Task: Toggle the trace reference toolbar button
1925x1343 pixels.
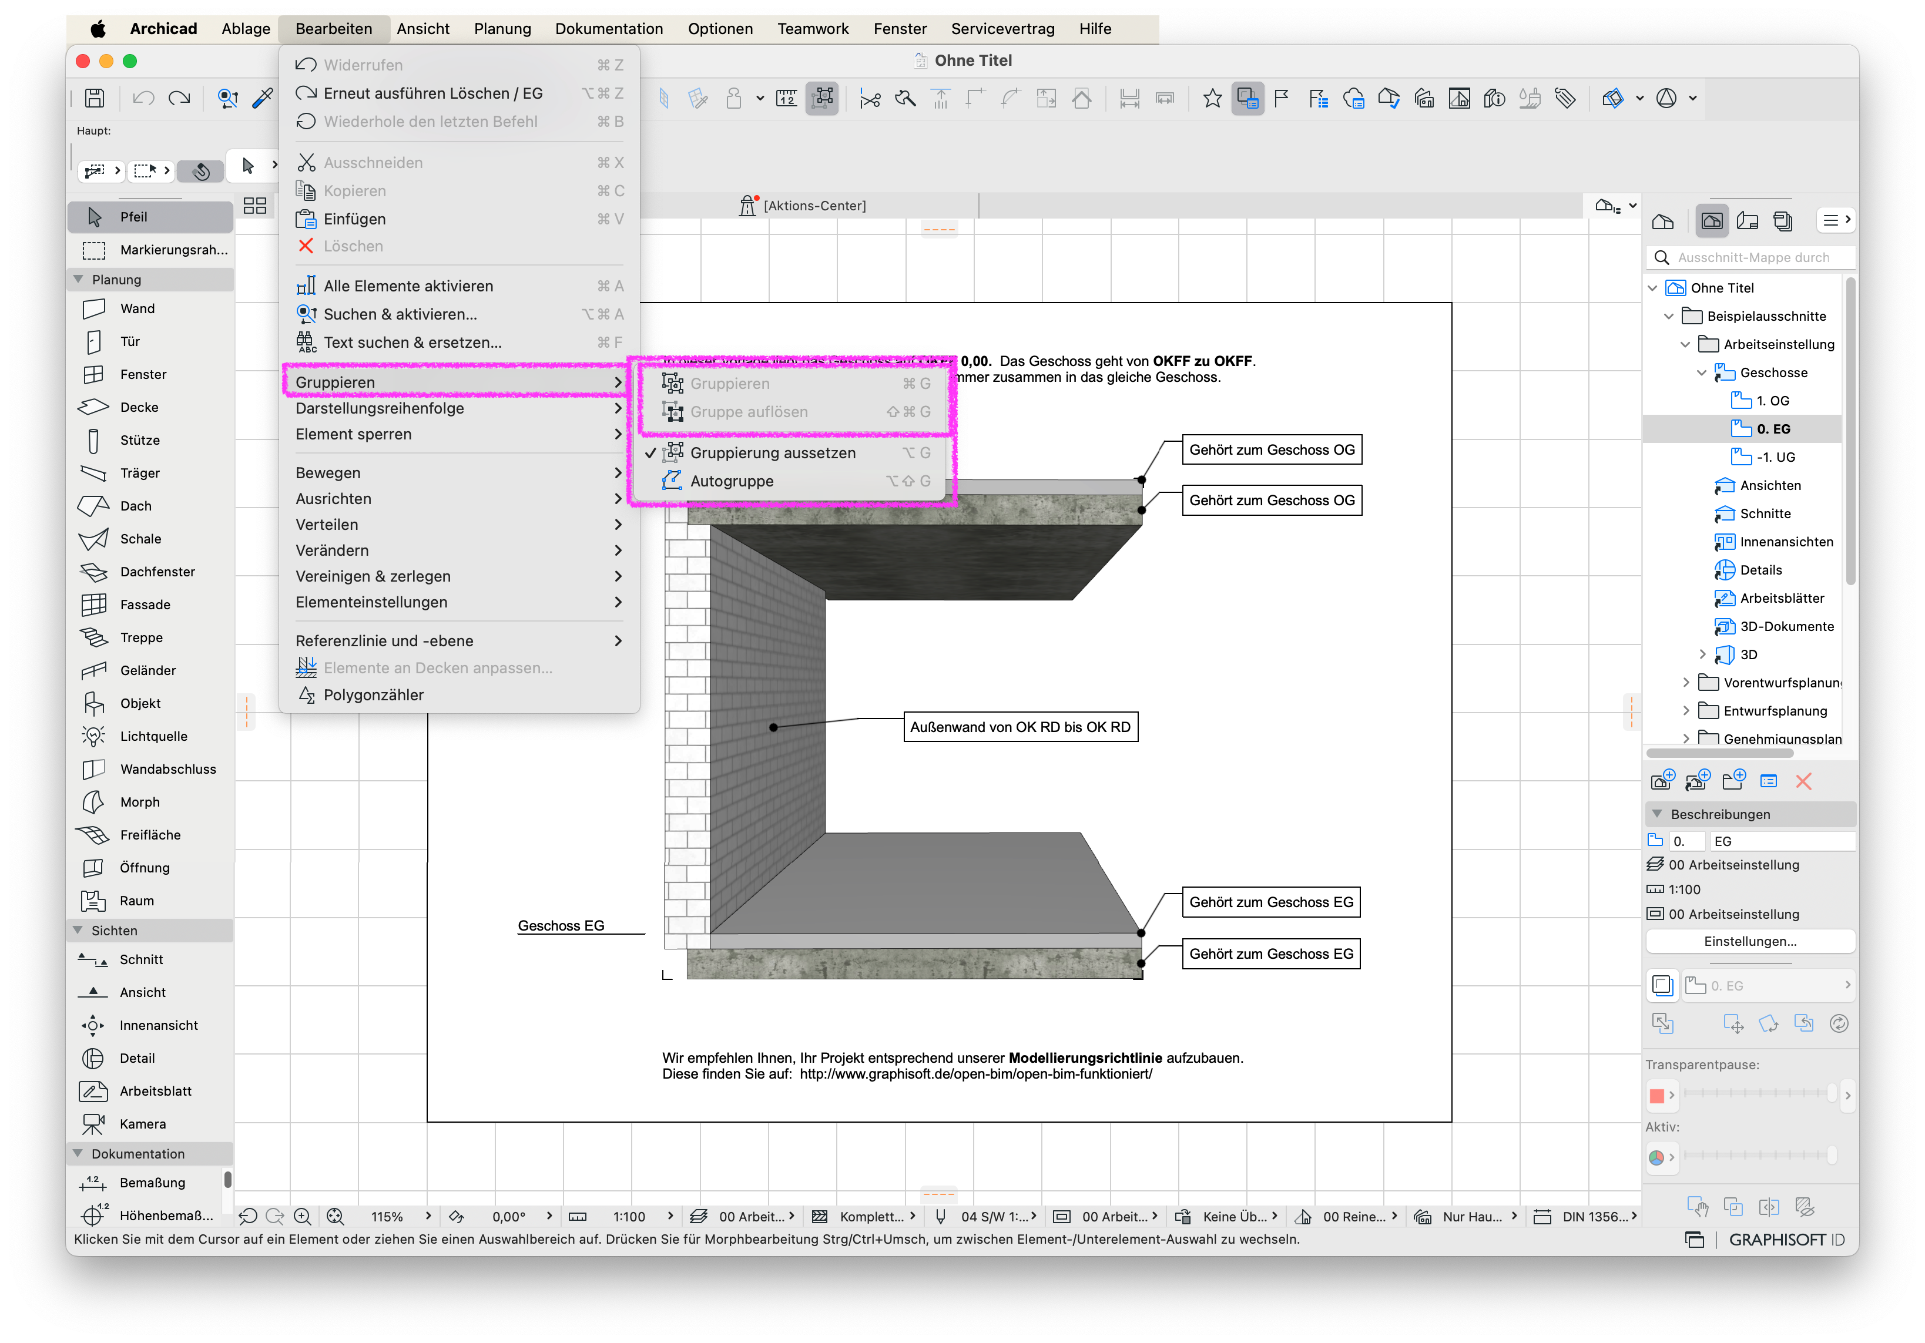Action: (x=1247, y=98)
